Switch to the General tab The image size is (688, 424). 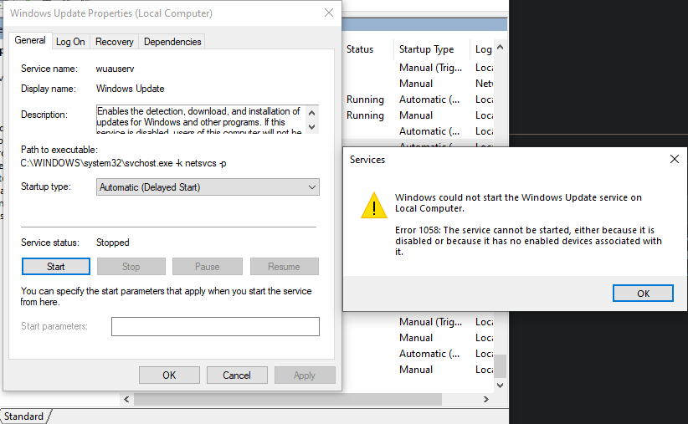30,40
